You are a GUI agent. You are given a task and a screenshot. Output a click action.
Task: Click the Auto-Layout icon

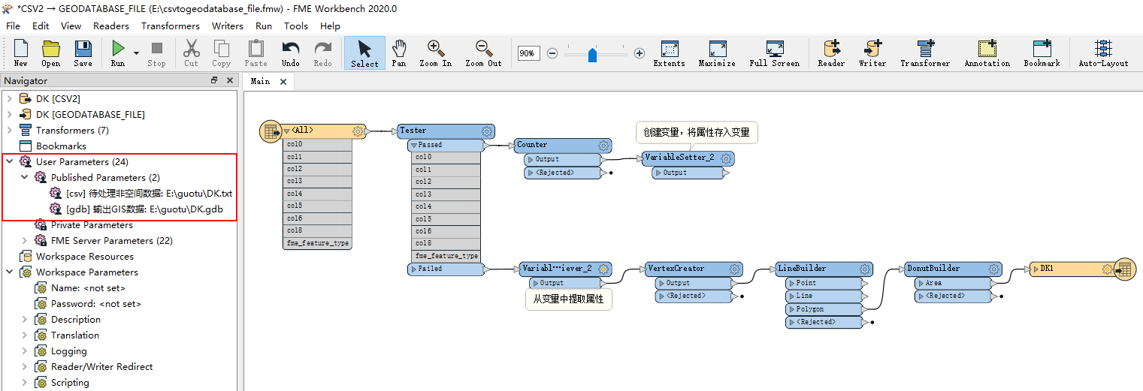pyautogui.click(x=1103, y=50)
